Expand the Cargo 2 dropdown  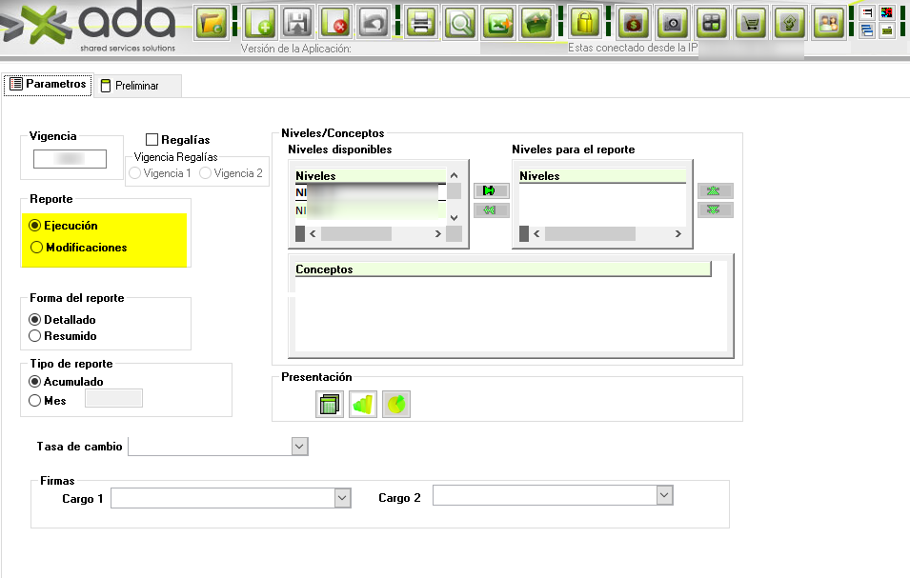pyautogui.click(x=664, y=495)
